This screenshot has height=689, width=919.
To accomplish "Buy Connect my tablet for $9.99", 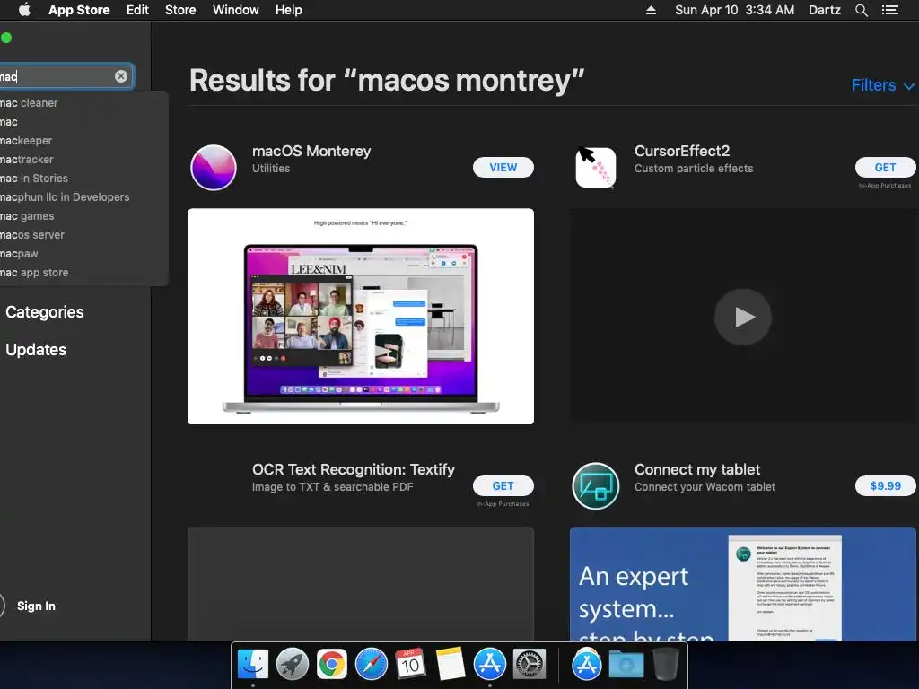I will [885, 485].
